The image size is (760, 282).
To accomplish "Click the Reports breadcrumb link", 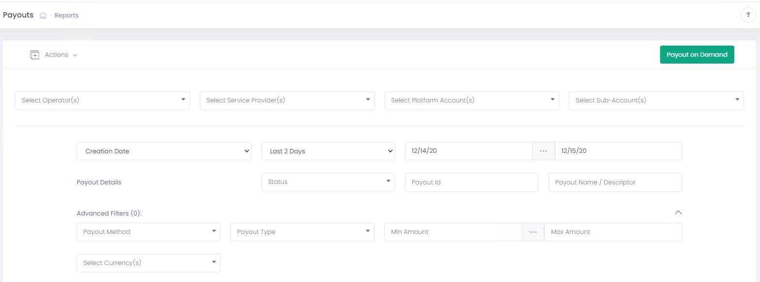I will tap(66, 16).
